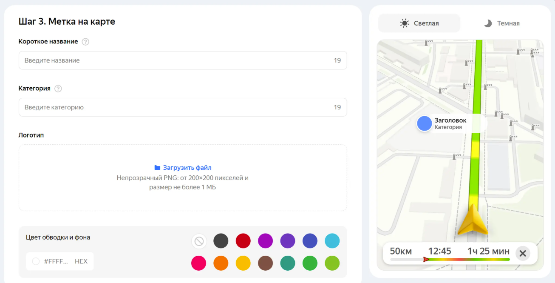Click help icon next to Короткое название
The height and width of the screenshot is (283, 555).
pos(85,42)
